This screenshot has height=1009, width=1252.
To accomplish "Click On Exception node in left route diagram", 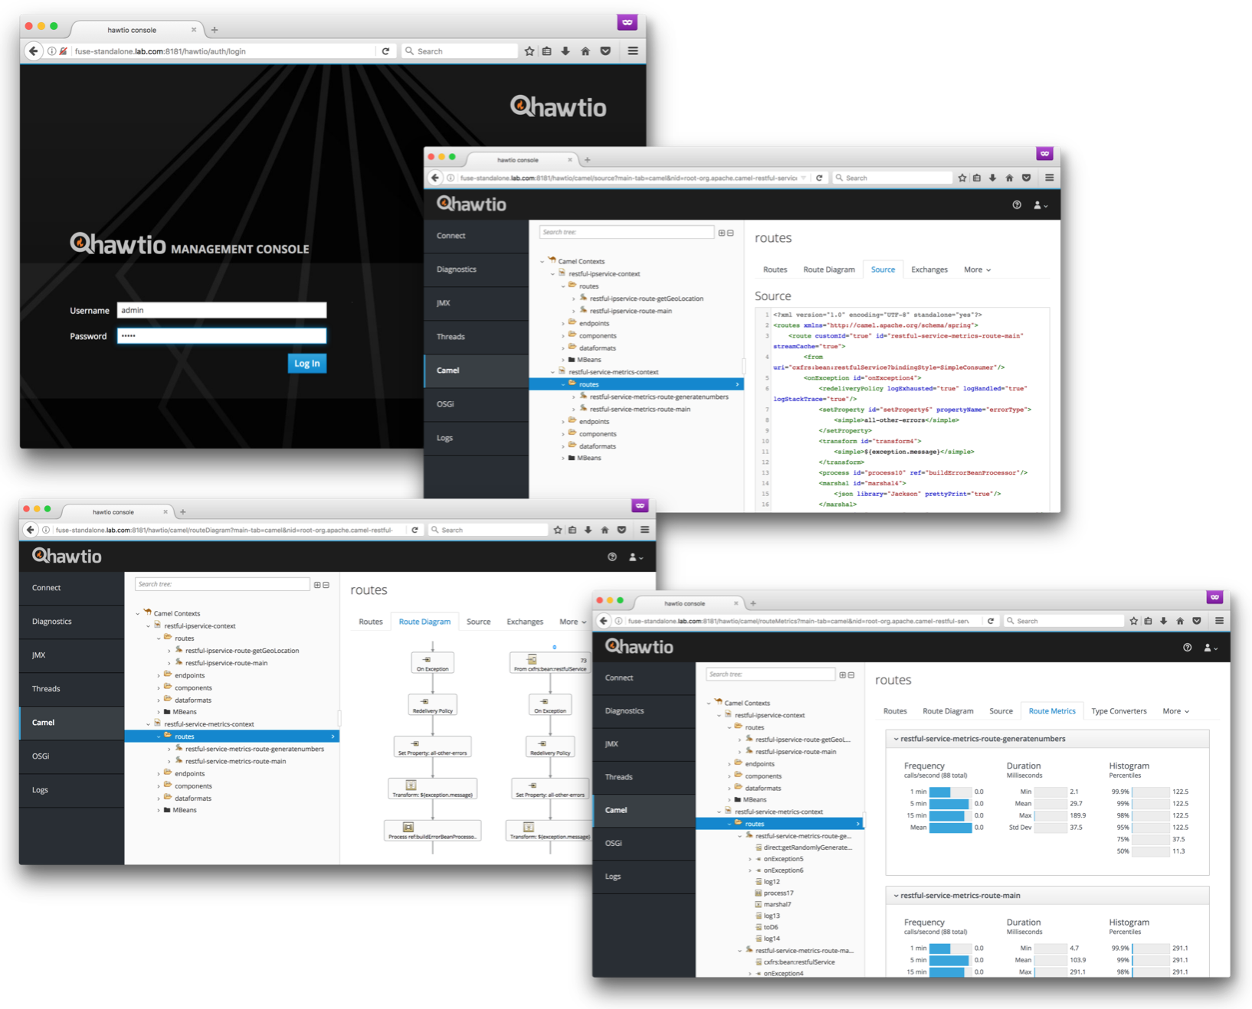I will pyautogui.click(x=432, y=663).
